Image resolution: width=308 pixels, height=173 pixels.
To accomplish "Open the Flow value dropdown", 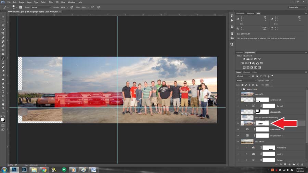I will [x=88, y=7].
